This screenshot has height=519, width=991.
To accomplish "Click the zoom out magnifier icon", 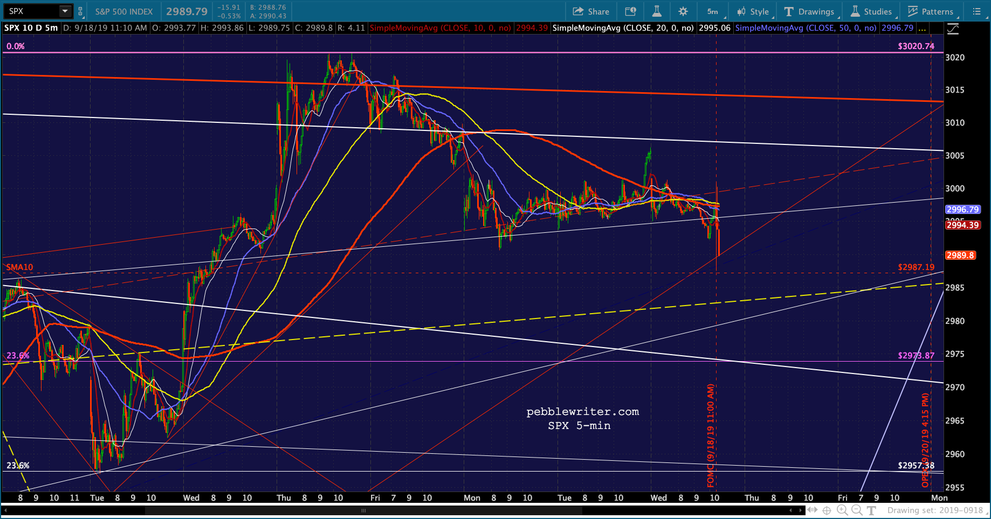I will click(x=857, y=510).
